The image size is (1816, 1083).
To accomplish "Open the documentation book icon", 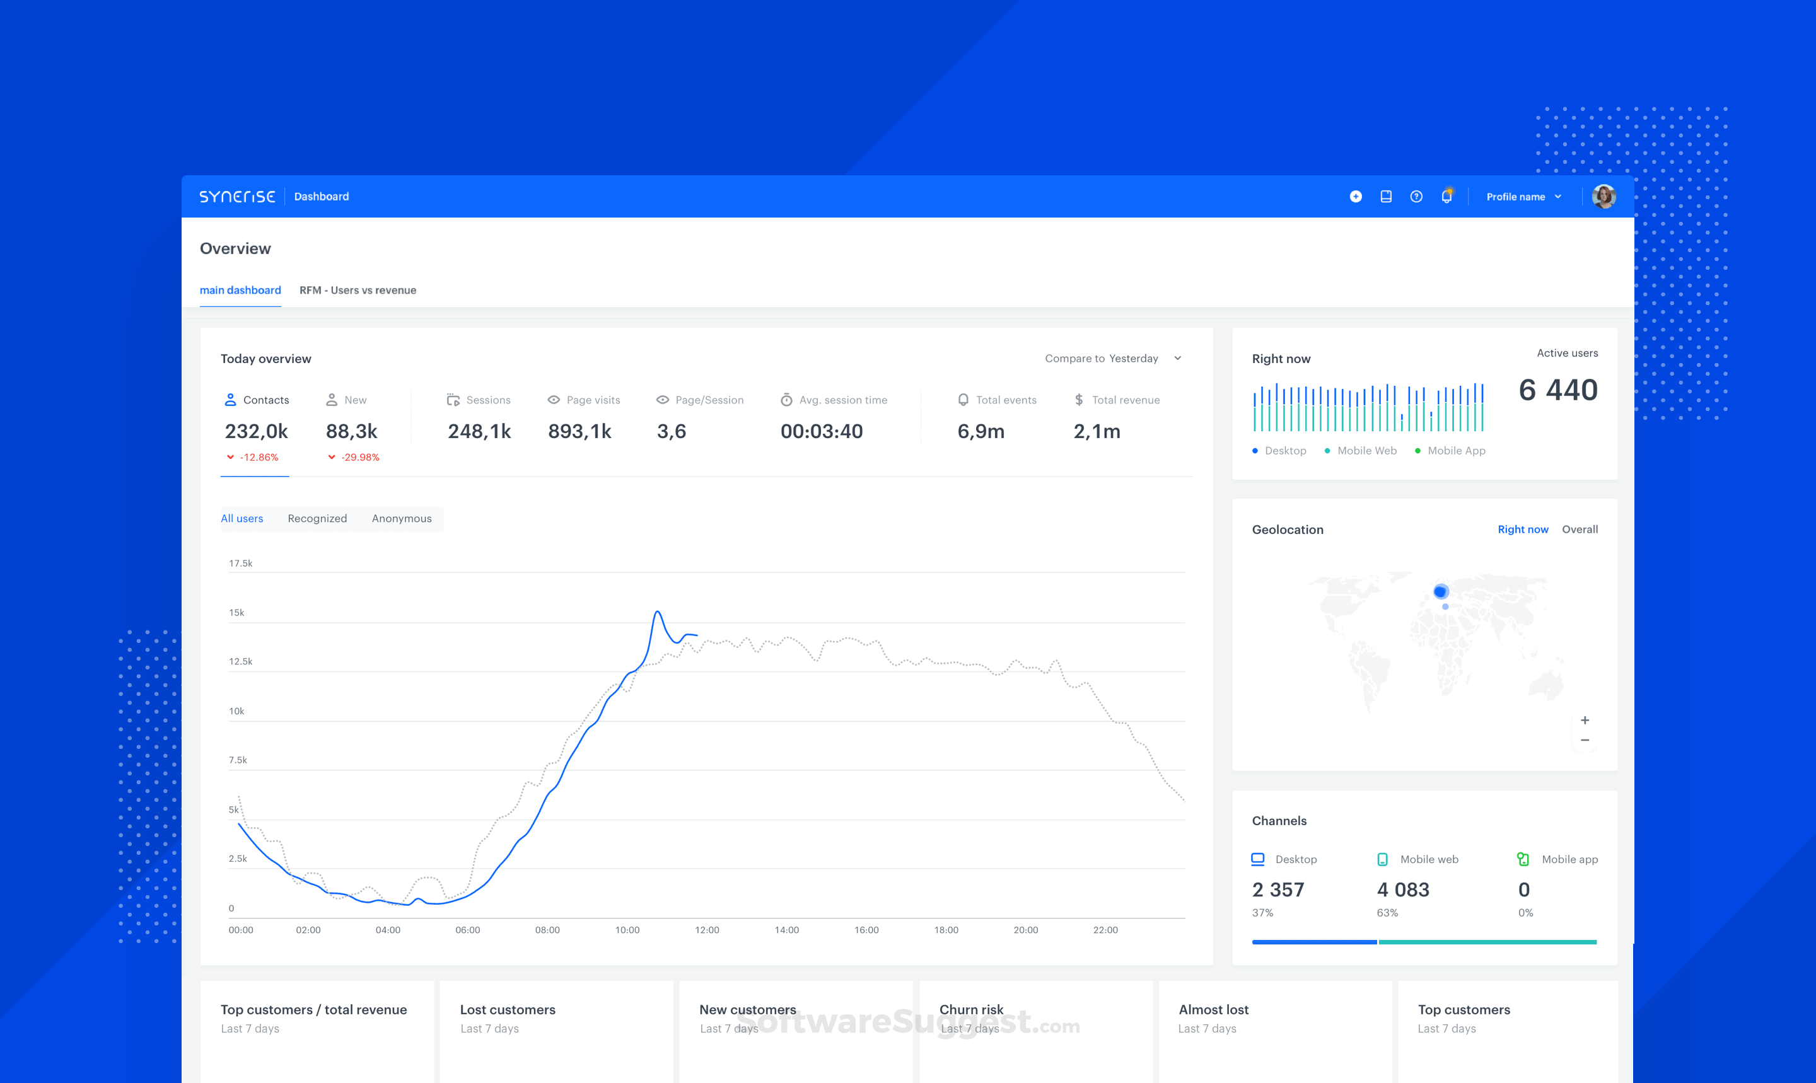I will coord(1385,196).
